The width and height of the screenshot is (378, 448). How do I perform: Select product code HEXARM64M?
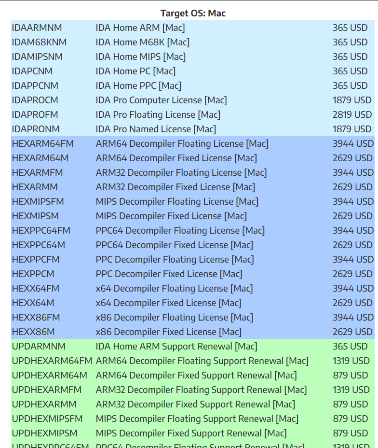40,158
